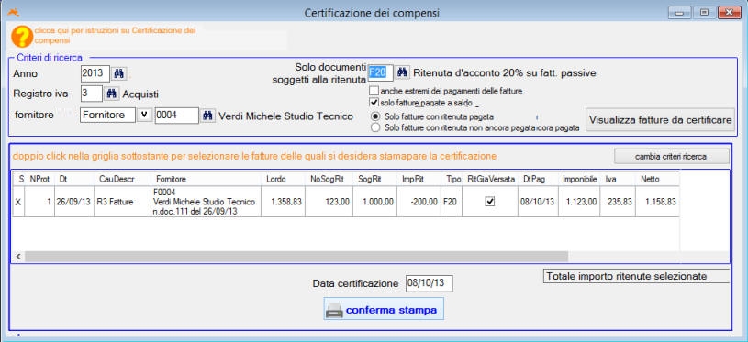The image size is (748, 342).
Task: Click the Registro iva field with 3
Action: (91, 94)
